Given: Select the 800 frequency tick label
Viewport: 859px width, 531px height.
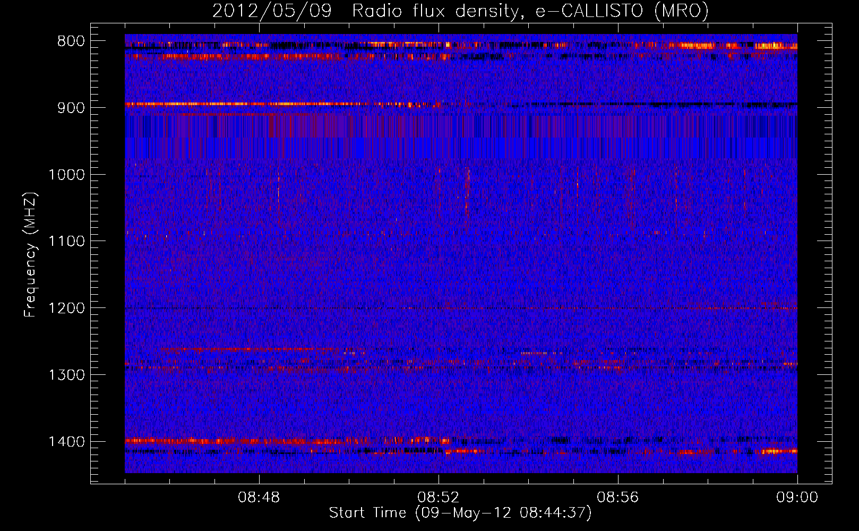Looking at the screenshot, I should (x=71, y=41).
